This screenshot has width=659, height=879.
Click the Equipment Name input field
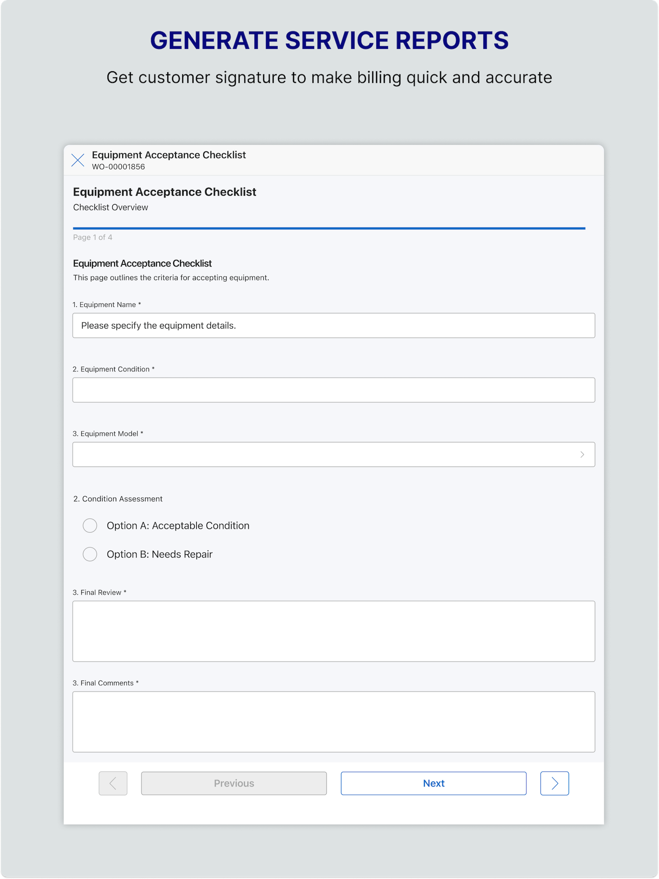tap(334, 325)
